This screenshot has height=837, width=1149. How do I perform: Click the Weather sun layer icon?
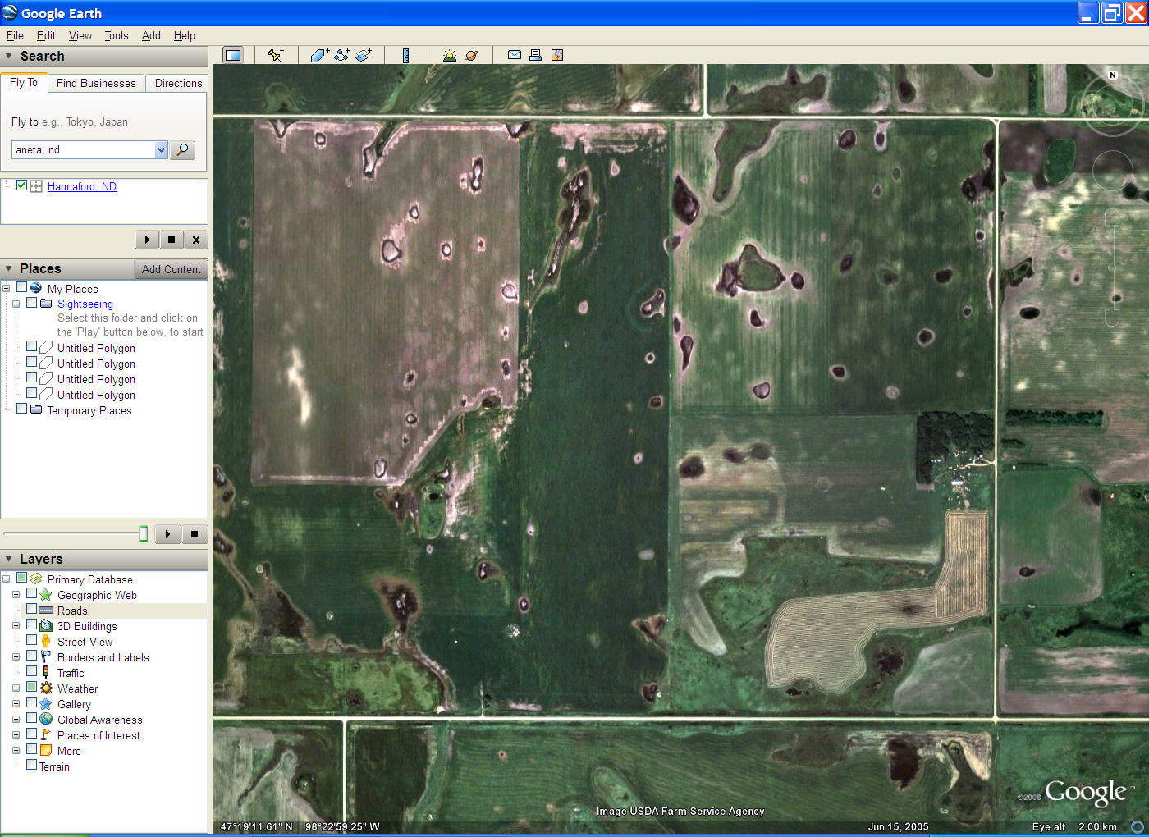[46, 688]
